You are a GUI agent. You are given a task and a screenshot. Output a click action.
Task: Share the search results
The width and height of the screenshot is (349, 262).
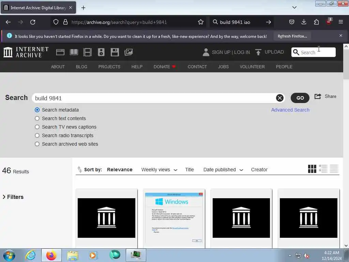pyautogui.click(x=325, y=96)
